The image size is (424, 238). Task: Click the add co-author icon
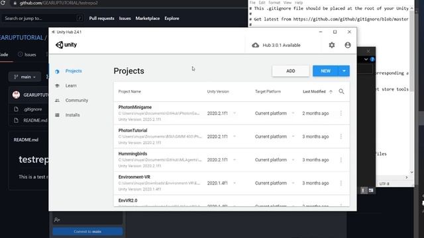point(57,219)
